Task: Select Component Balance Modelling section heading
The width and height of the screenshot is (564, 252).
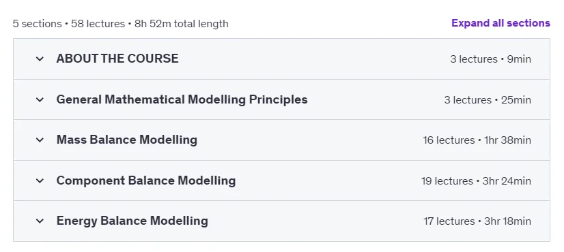Action: (146, 180)
